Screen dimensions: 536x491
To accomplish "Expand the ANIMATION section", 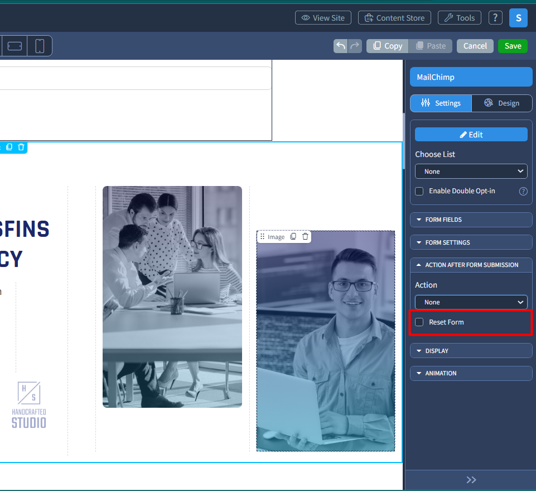I will 471,373.
